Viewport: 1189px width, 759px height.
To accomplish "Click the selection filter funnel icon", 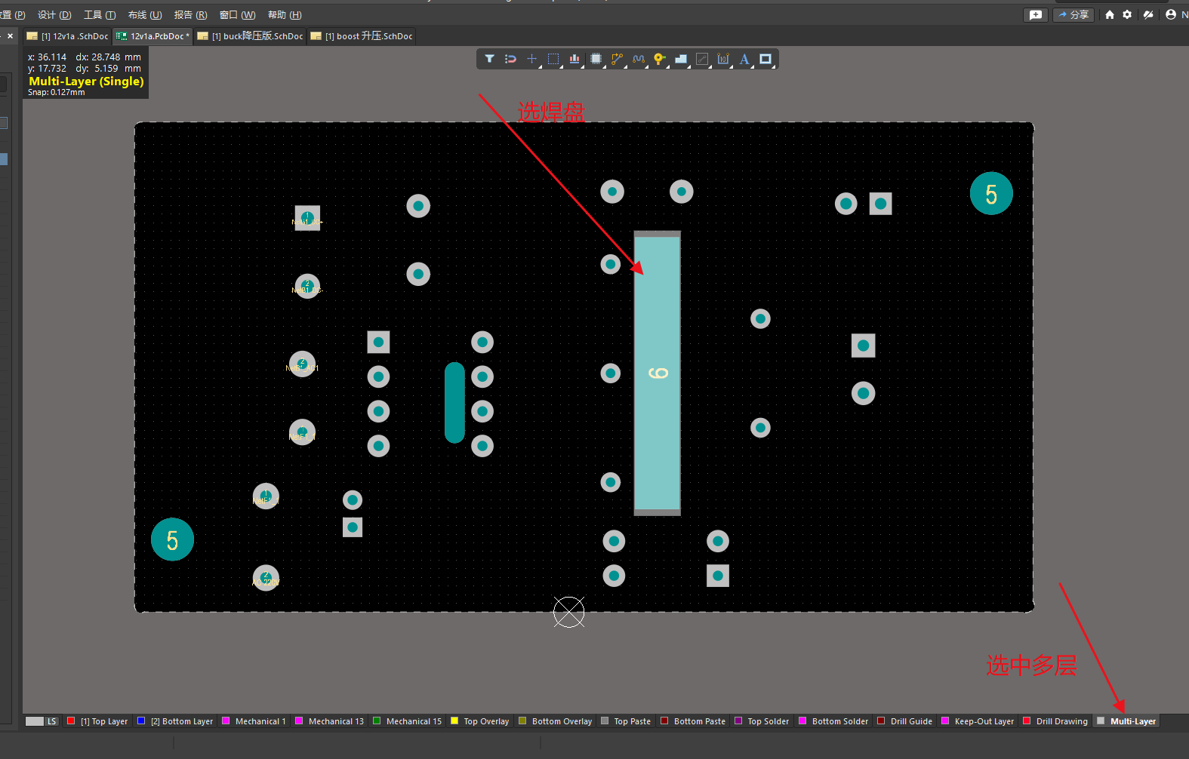I will point(489,59).
